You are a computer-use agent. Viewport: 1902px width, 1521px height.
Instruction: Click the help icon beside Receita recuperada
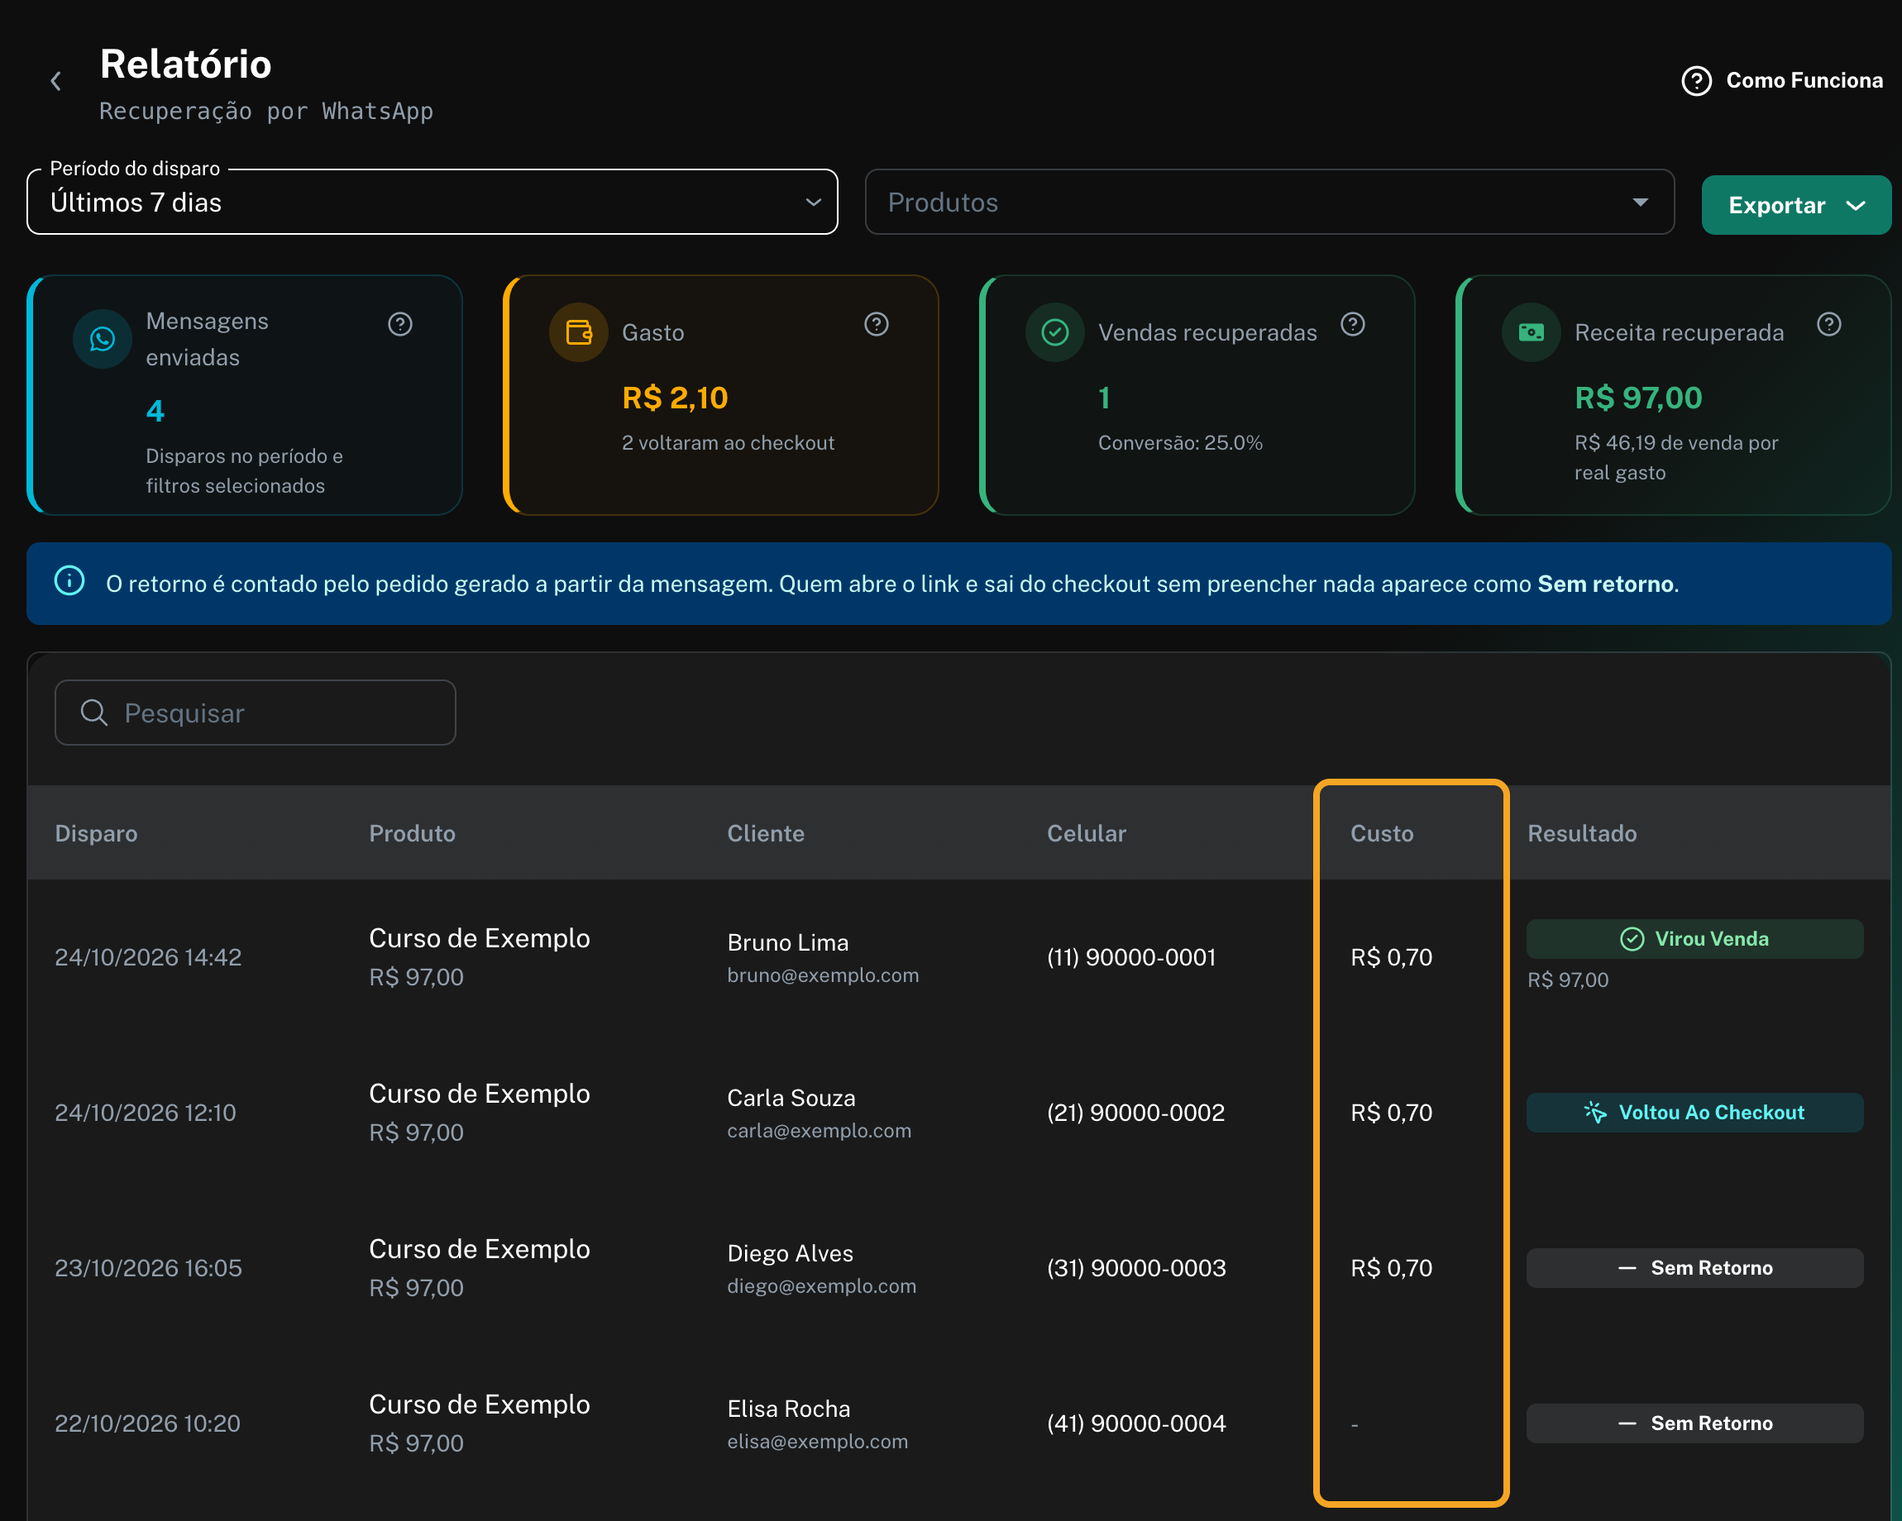point(1828,325)
